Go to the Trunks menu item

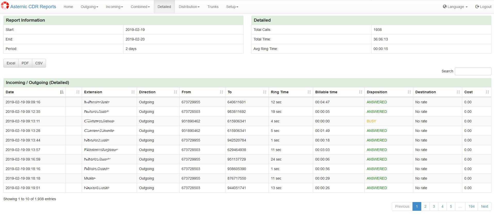click(x=213, y=7)
